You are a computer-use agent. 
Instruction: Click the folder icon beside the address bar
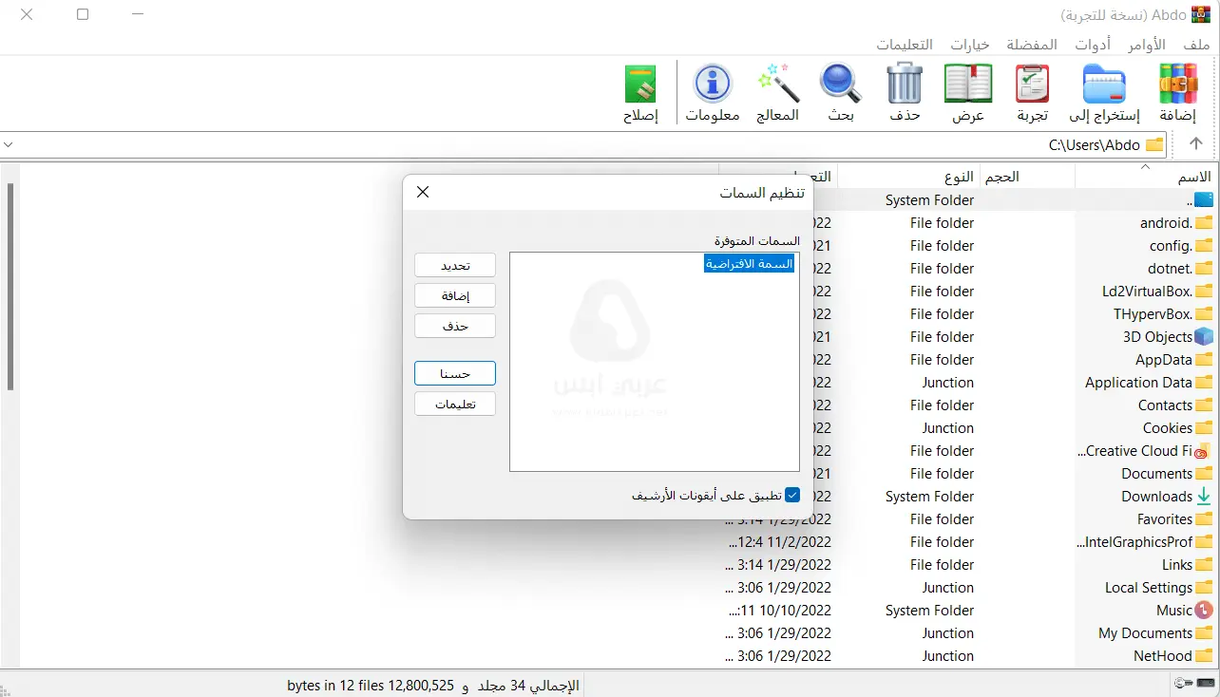1153,144
